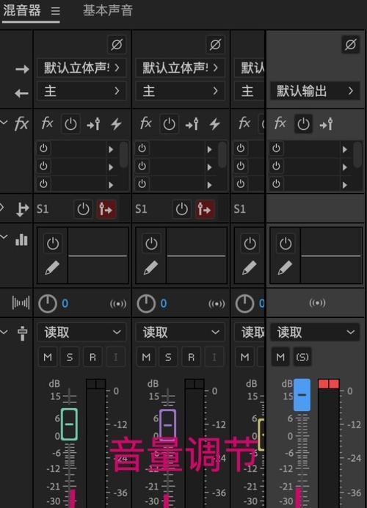Toggle EQ power on third track
The height and width of the screenshot is (508, 367).
(x=250, y=243)
